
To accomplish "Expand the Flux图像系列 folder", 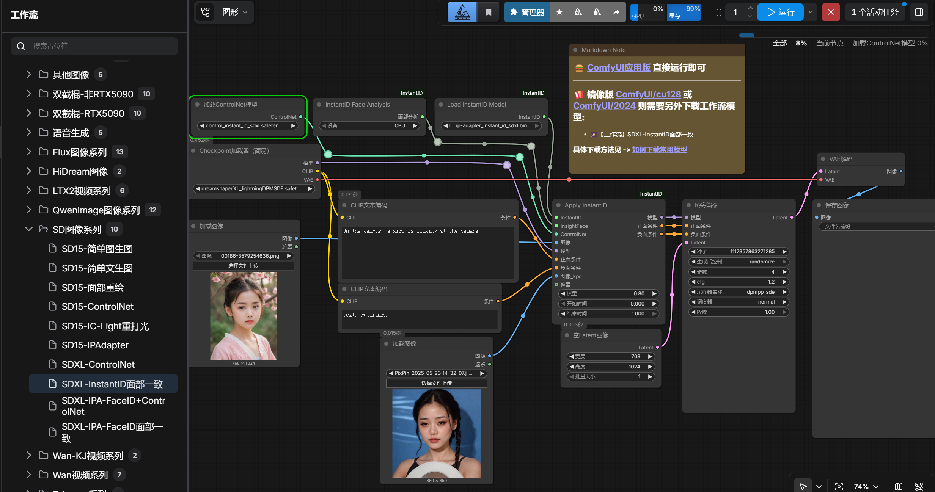I will coord(28,152).
